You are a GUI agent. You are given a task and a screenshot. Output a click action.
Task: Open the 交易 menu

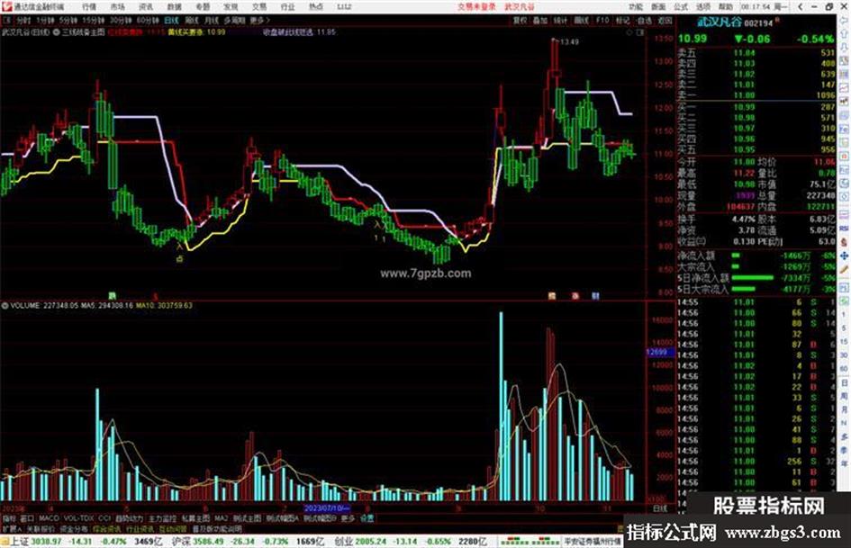click(x=259, y=6)
